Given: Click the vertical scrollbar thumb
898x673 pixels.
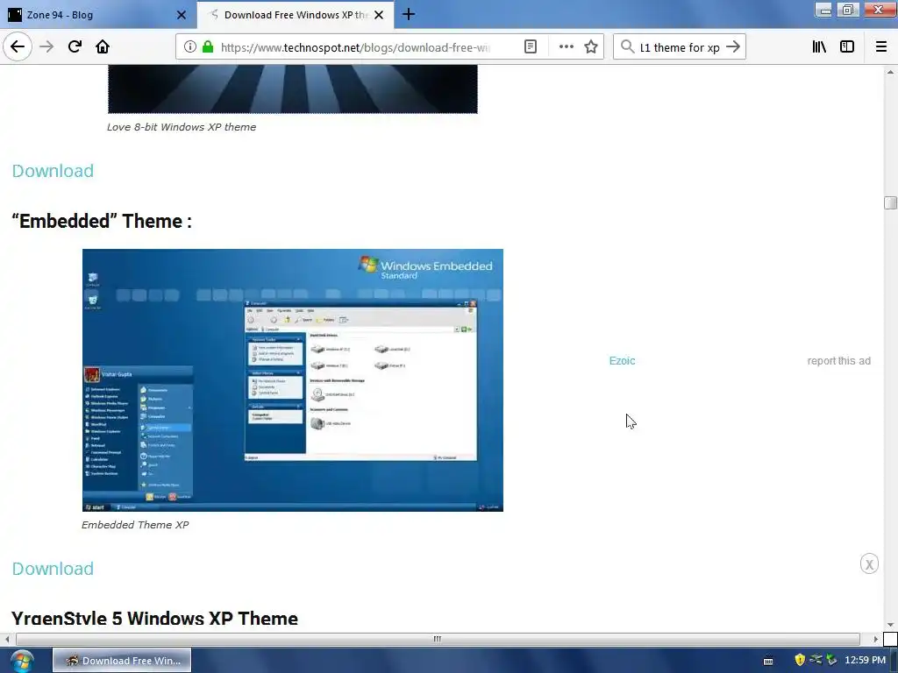Looking at the screenshot, I should click(890, 202).
